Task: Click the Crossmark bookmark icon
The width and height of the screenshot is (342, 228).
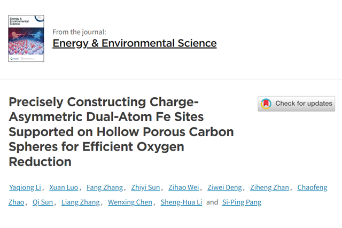Action: [x=266, y=104]
